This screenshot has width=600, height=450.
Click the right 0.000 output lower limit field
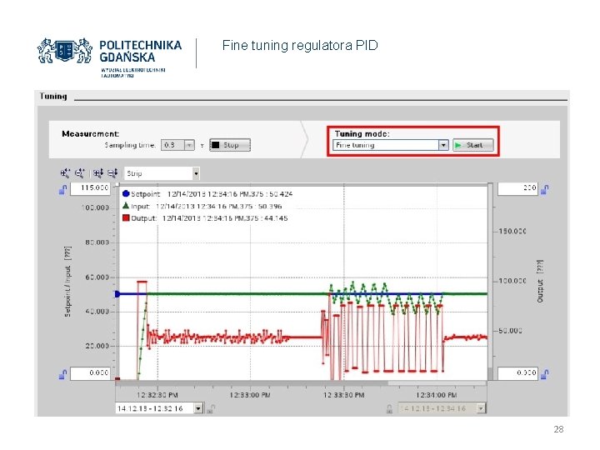coord(518,373)
